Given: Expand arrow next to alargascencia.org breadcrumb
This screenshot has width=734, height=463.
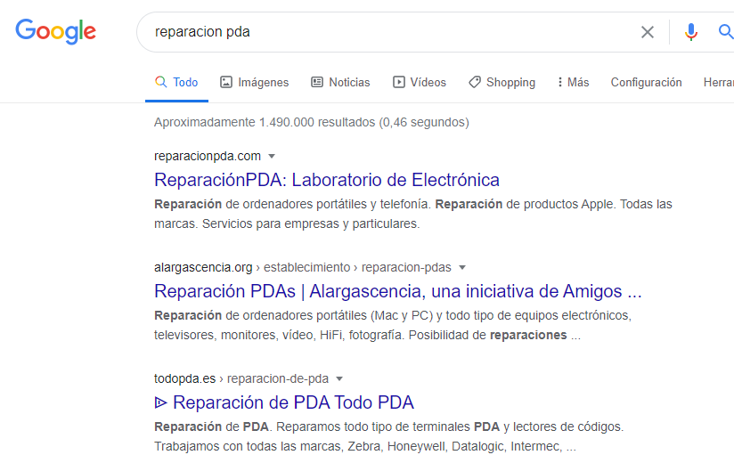Looking at the screenshot, I should coord(462,267).
